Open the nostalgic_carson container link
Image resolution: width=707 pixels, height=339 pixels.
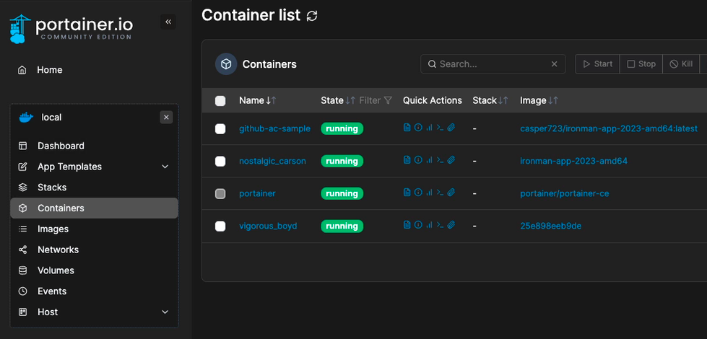click(x=272, y=161)
